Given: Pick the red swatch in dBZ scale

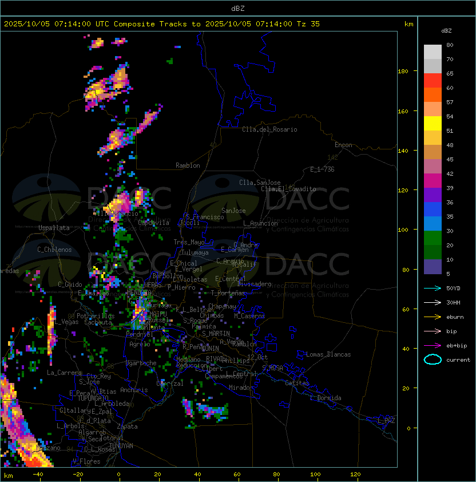Looking at the screenshot, I should coord(433,81).
